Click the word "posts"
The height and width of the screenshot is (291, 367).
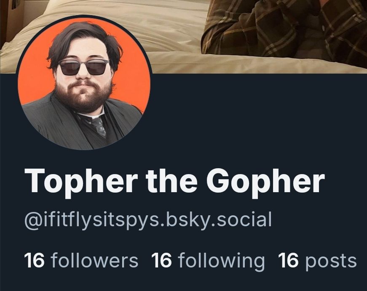(331, 262)
